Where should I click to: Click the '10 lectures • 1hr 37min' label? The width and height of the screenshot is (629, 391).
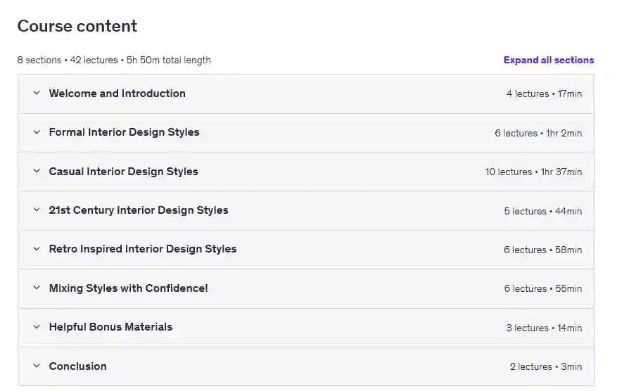pos(533,172)
